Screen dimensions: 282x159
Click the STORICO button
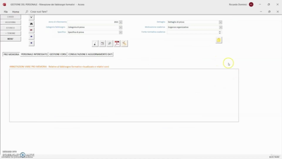[x=11, y=28]
